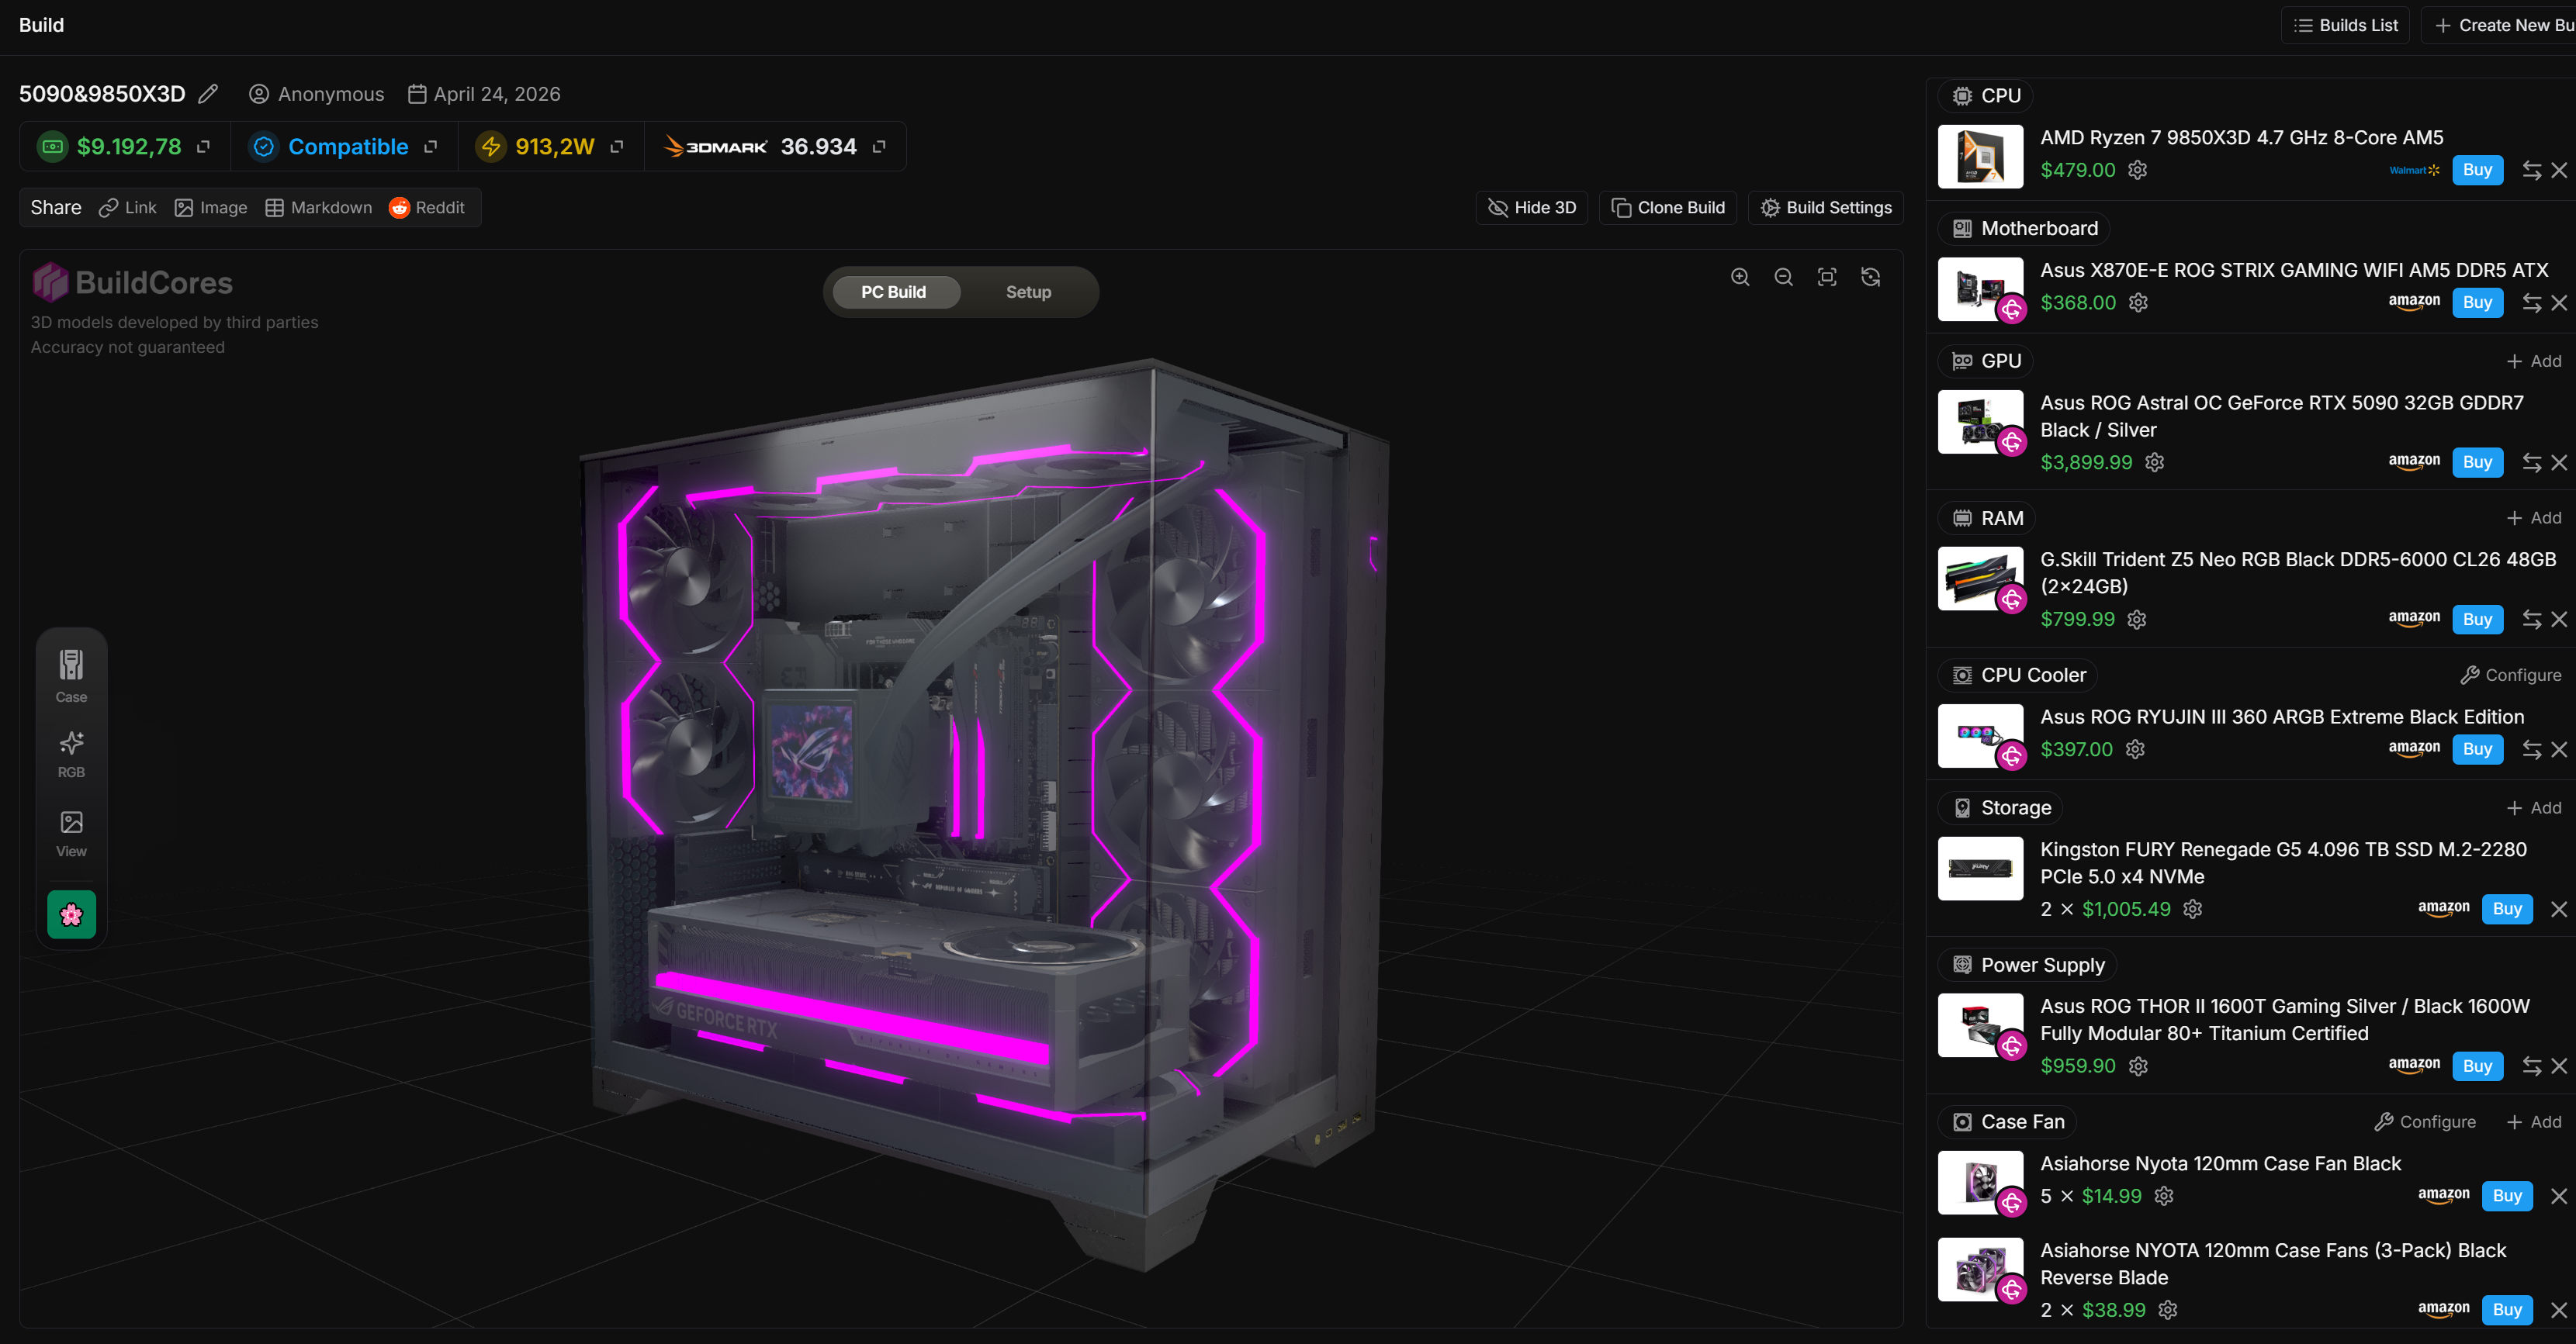
Task: Switch to the Setup view
Action: tap(1028, 292)
